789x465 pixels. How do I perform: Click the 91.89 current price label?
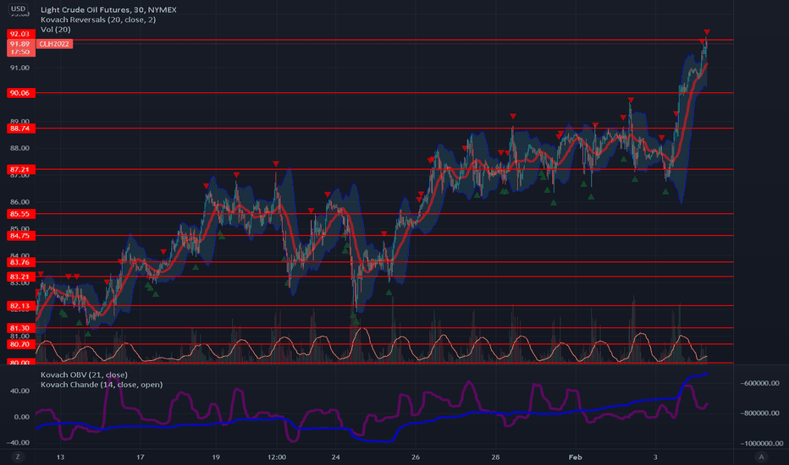(x=20, y=44)
